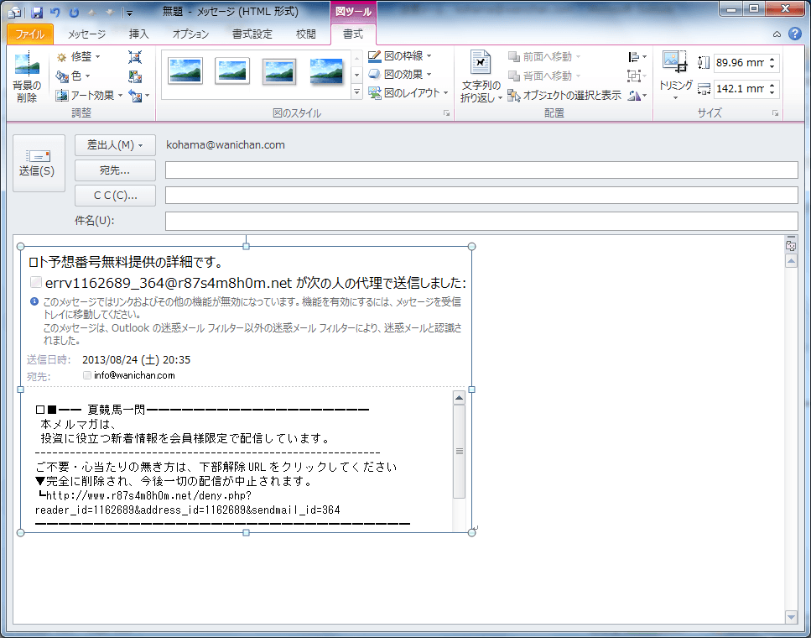811x638 pixels.
Task: Click the bottom-right corner handle of picture
Action: click(471, 532)
